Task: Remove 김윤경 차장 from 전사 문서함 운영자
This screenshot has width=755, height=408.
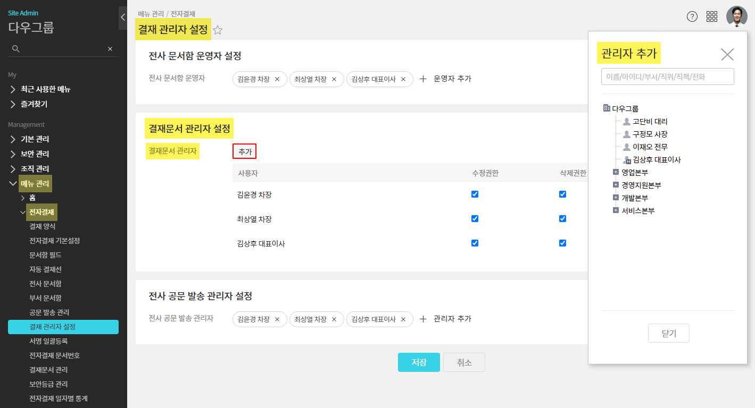Action: click(x=277, y=79)
